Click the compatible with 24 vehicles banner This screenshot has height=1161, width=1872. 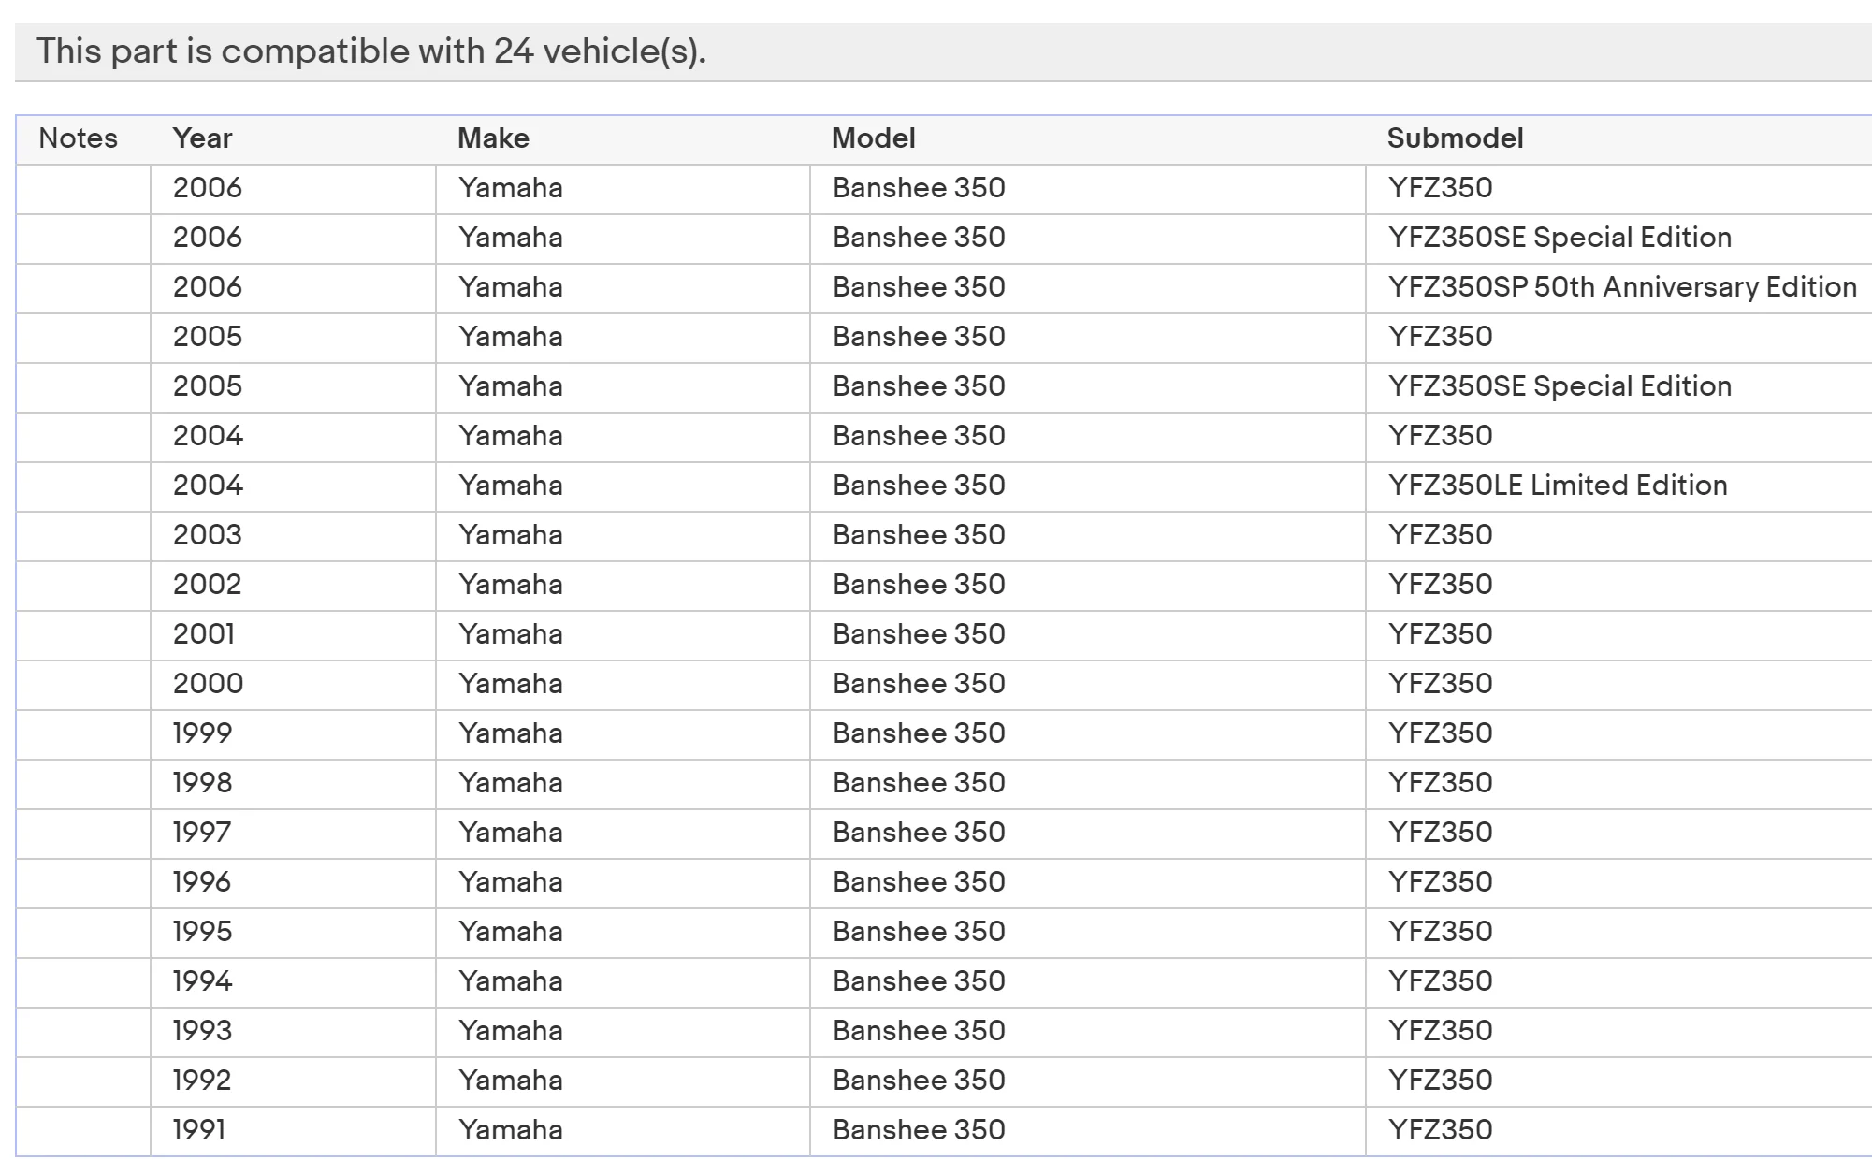tap(943, 51)
